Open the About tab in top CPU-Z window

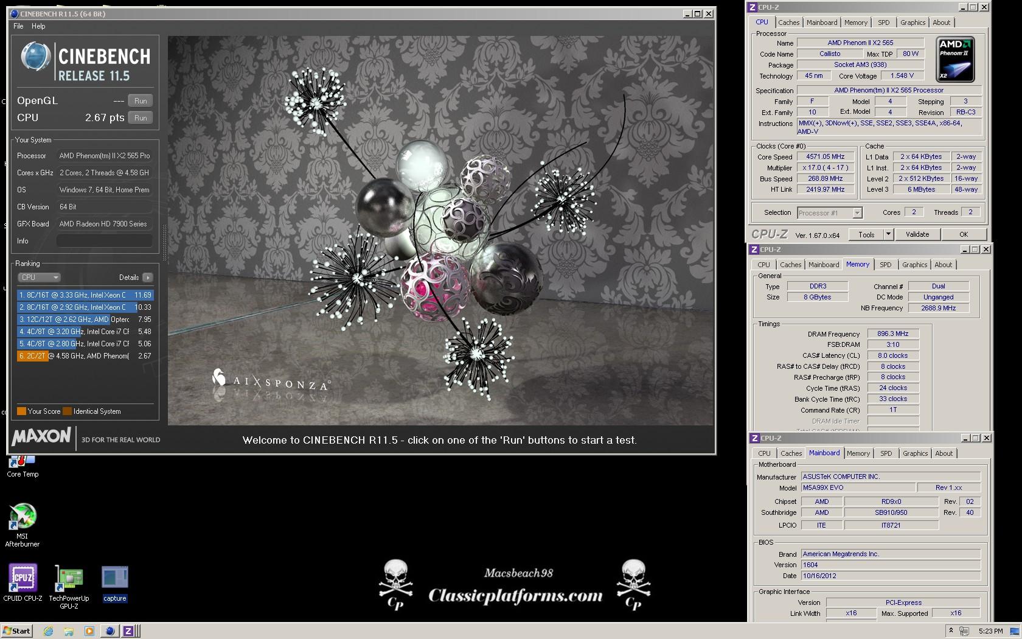point(941,23)
